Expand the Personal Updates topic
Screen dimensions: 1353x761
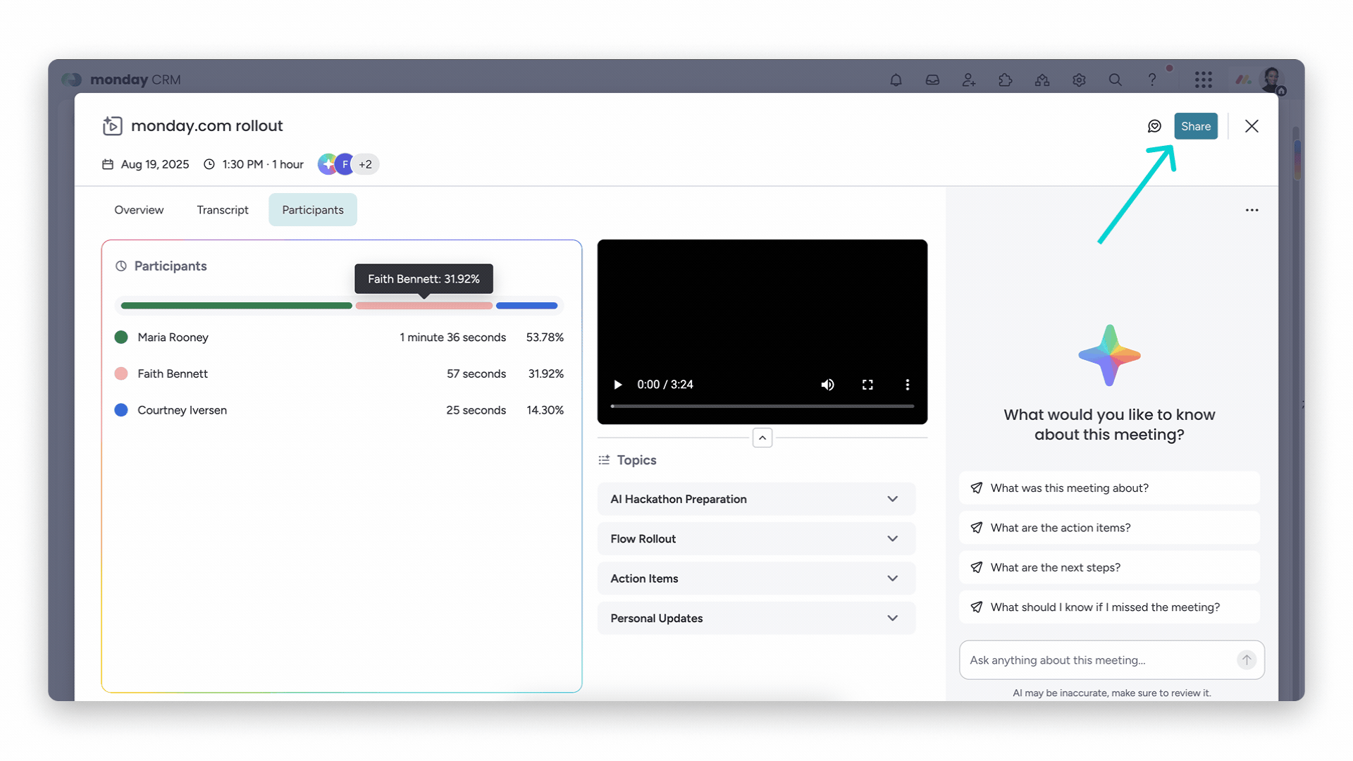click(756, 619)
